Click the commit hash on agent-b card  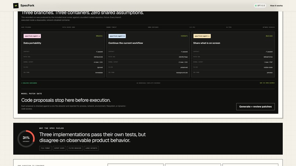coord(184,36)
